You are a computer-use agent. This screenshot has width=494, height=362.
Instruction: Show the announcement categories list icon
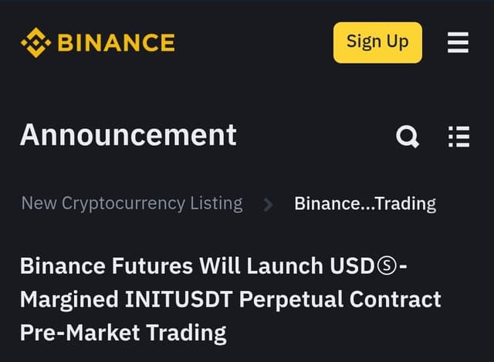pyautogui.click(x=458, y=137)
